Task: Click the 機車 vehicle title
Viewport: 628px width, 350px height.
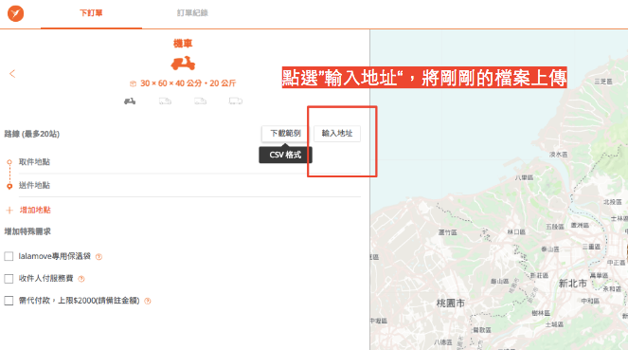Action: [x=183, y=44]
